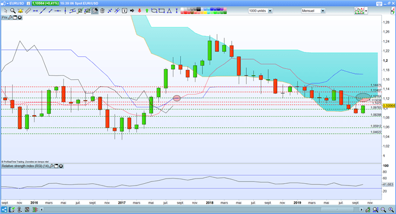The width and height of the screenshot is (396, 214).
Task: Create an alert with the bell icon
Action: [x=20, y=11]
